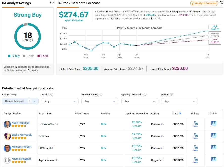Click Sheila Kahyaoglu's profile photo
The width and height of the screenshot is (224, 167).
pyautogui.click(x=7, y=136)
